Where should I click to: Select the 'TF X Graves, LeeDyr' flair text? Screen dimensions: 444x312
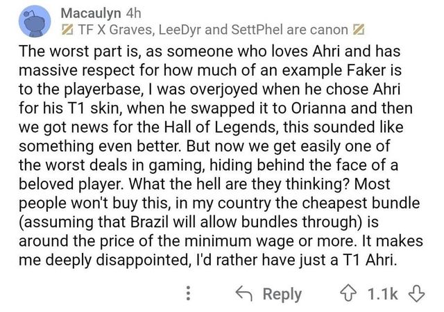(139, 31)
